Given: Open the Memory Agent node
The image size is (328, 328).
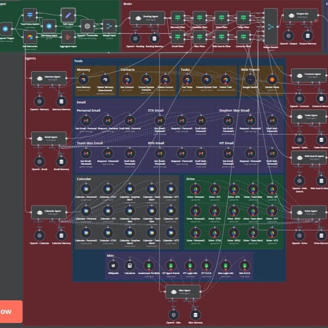Looking at the screenshot, I should click(49, 78).
